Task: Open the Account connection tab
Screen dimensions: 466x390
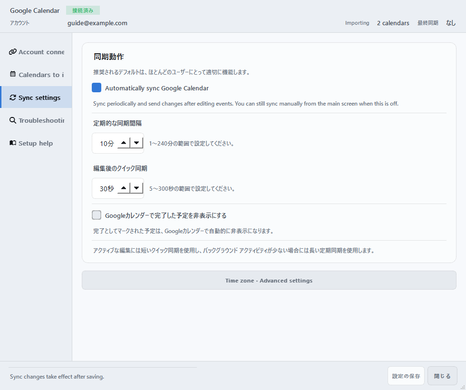Action: pos(36,52)
